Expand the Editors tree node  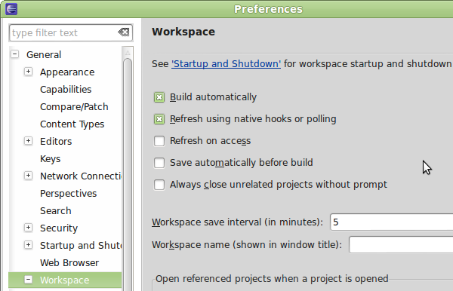coord(28,141)
